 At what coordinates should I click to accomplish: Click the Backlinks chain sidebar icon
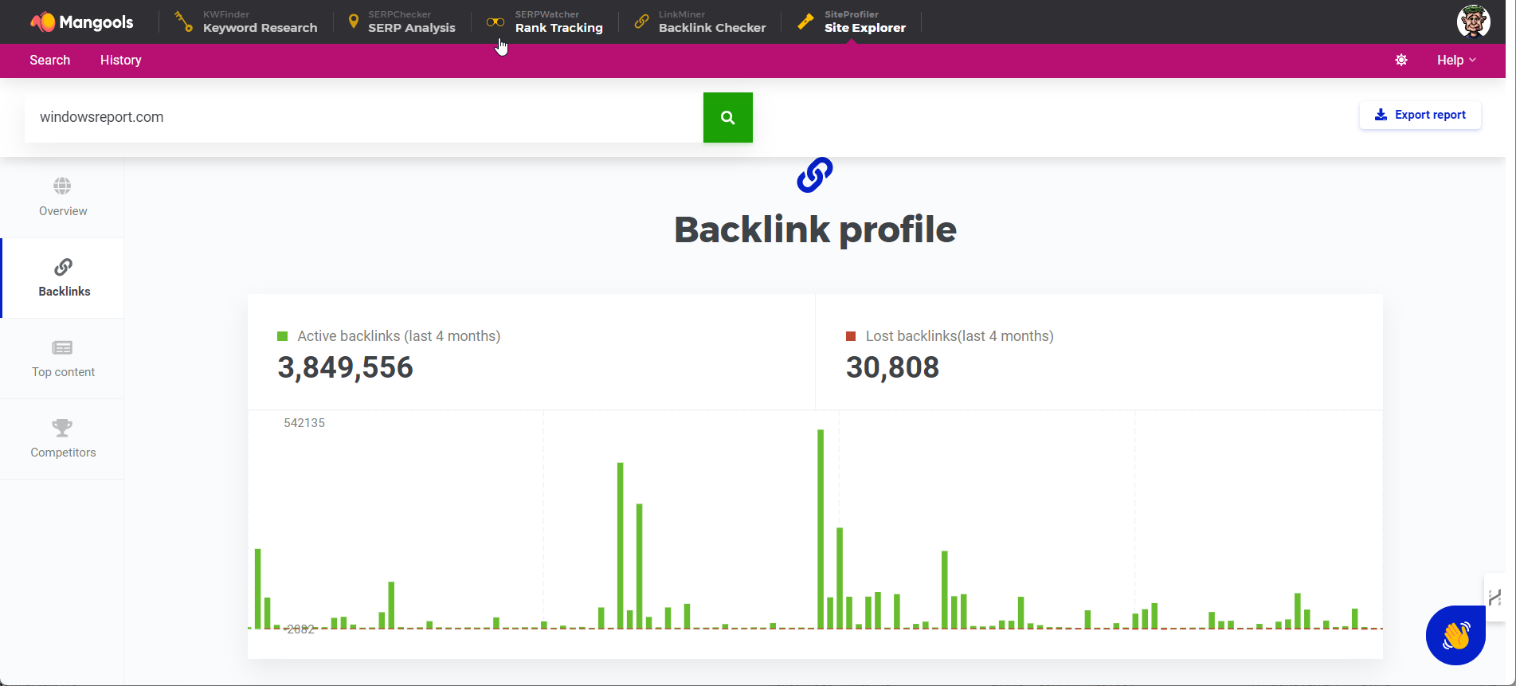(x=63, y=267)
